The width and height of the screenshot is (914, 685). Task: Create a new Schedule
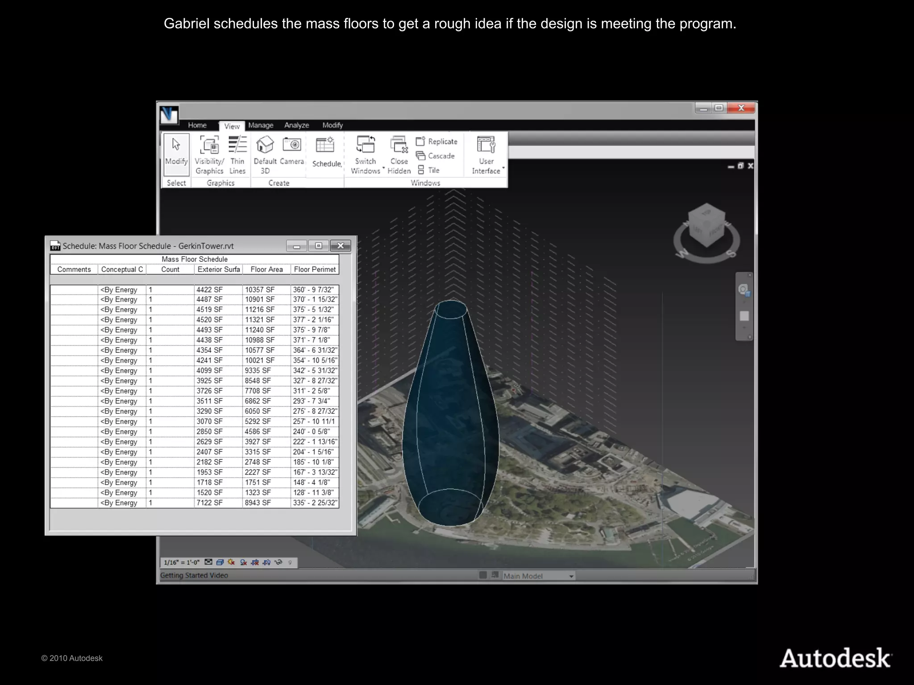click(327, 152)
